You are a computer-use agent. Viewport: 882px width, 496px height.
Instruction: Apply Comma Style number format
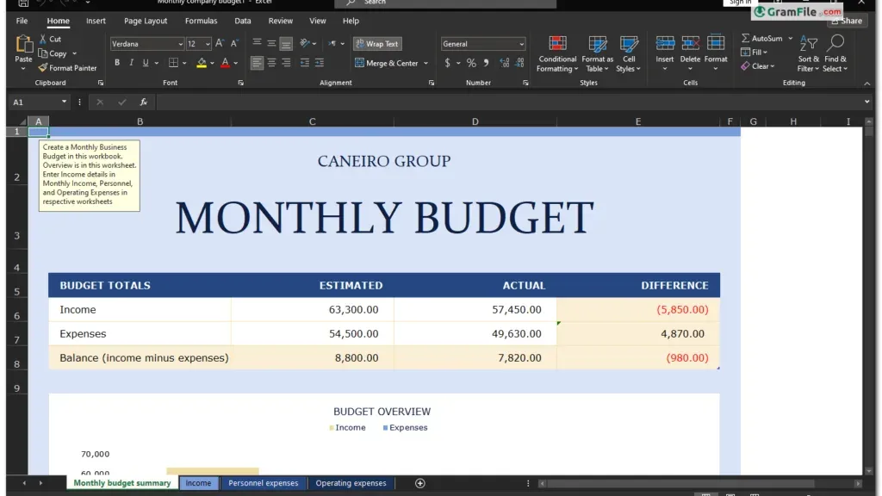pos(487,63)
